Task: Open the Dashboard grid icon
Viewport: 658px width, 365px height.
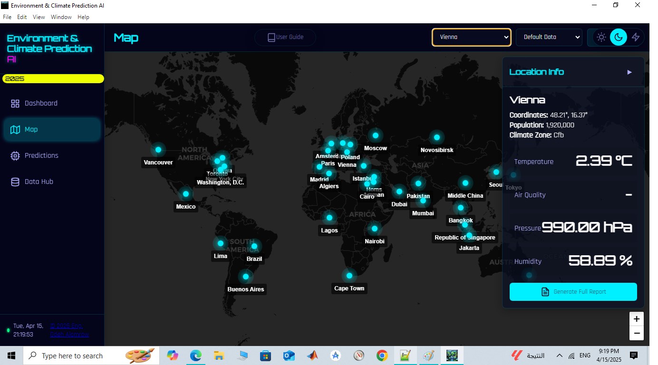Action: point(15,104)
